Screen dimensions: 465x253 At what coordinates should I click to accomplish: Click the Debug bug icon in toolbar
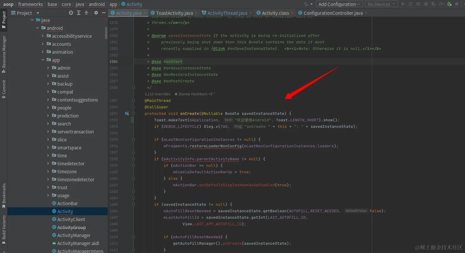426,4
